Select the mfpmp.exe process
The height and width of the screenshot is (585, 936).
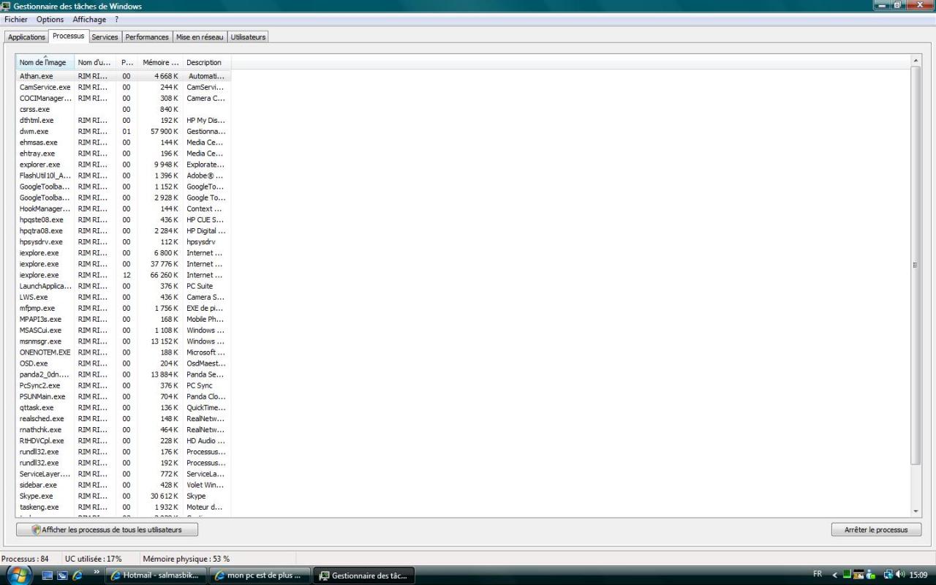(123, 308)
